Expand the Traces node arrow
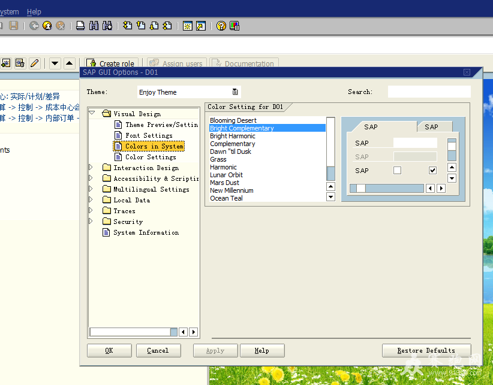Image resolution: width=493 pixels, height=385 pixels. pos(91,210)
